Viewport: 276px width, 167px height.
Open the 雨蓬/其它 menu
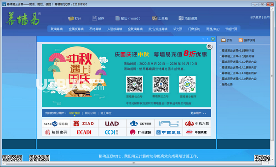213,29
